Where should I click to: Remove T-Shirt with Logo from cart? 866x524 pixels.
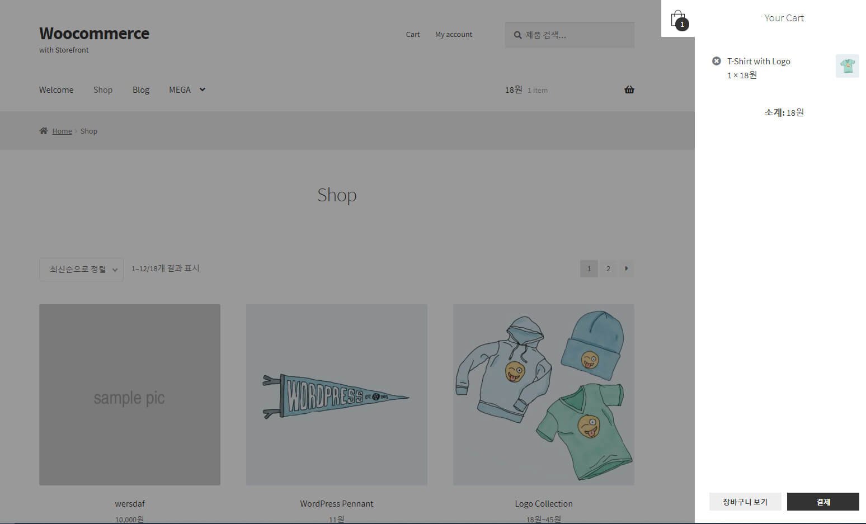(716, 61)
